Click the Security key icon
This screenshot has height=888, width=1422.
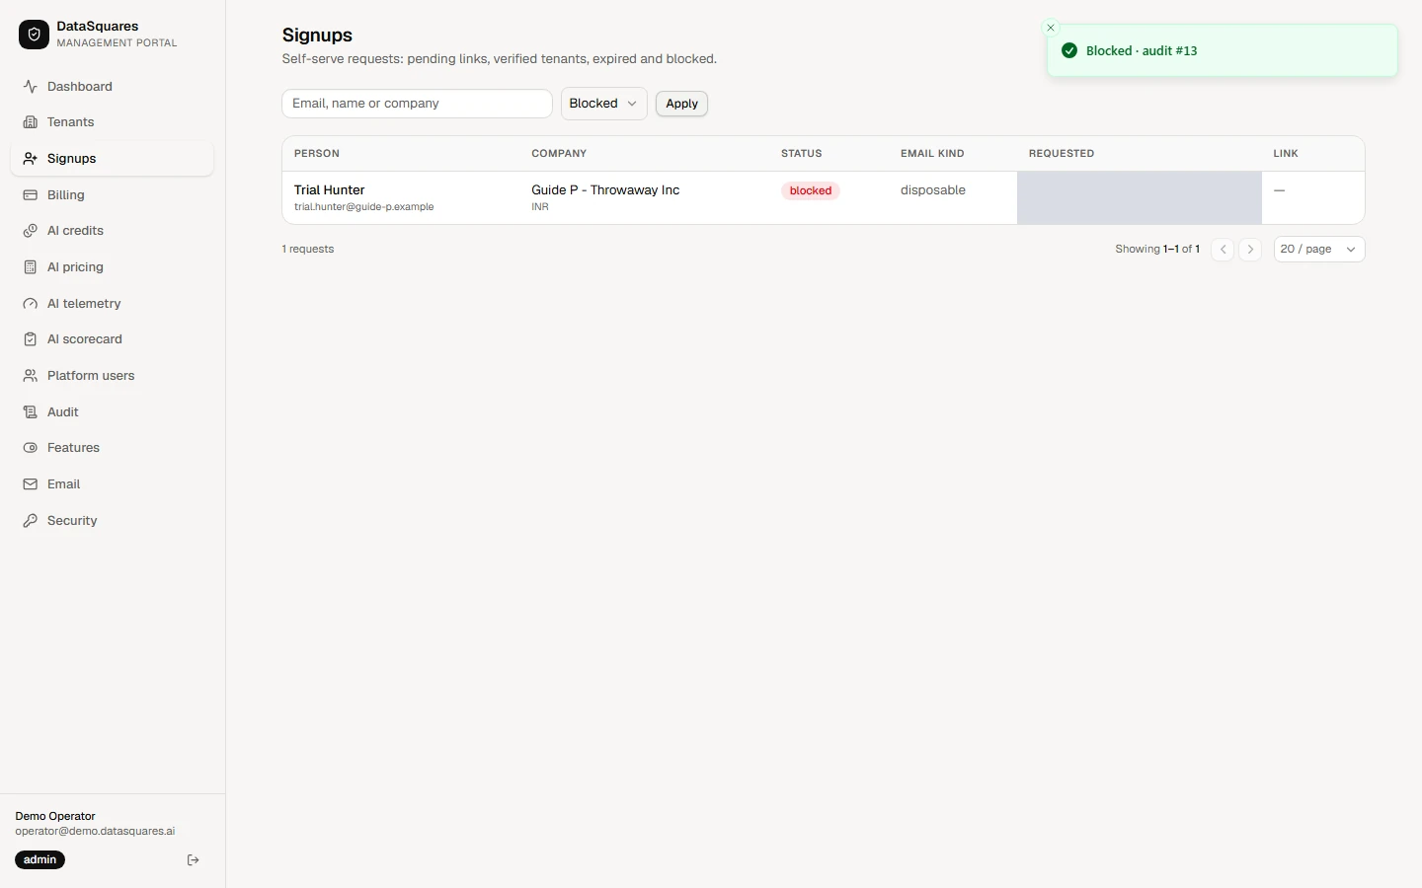click(x=31, y=521)
